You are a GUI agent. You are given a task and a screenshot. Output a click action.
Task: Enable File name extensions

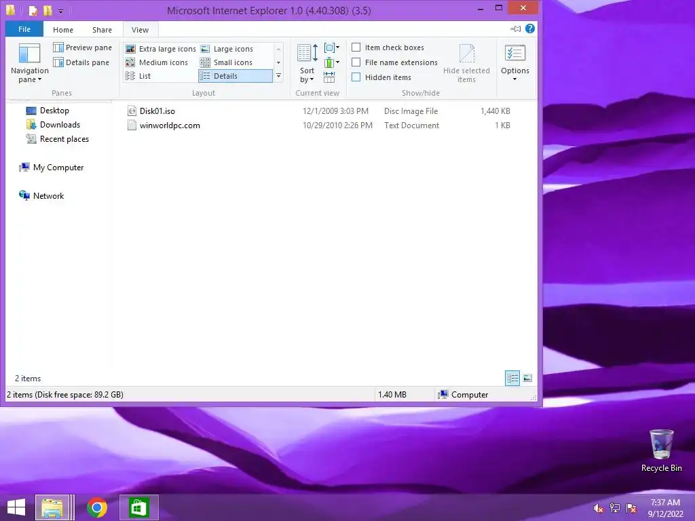point(394,62)
